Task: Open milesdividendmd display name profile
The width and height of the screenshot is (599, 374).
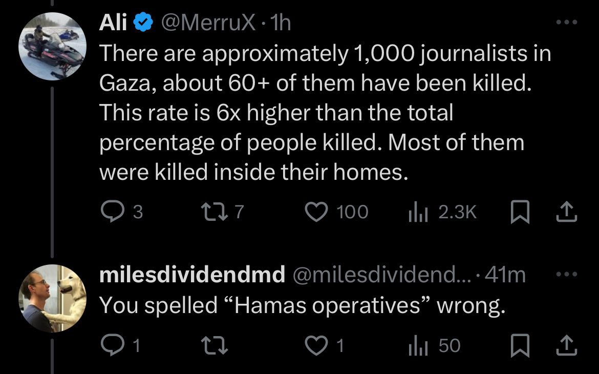Action: click(192, 275)
